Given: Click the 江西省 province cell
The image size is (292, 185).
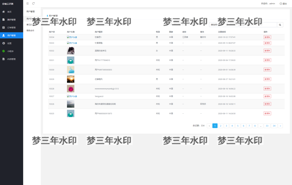Looking at the screenshot, I should [x=185, y=37].
